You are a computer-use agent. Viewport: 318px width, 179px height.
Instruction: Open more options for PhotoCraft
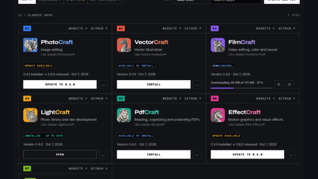(x=103, y=85)
